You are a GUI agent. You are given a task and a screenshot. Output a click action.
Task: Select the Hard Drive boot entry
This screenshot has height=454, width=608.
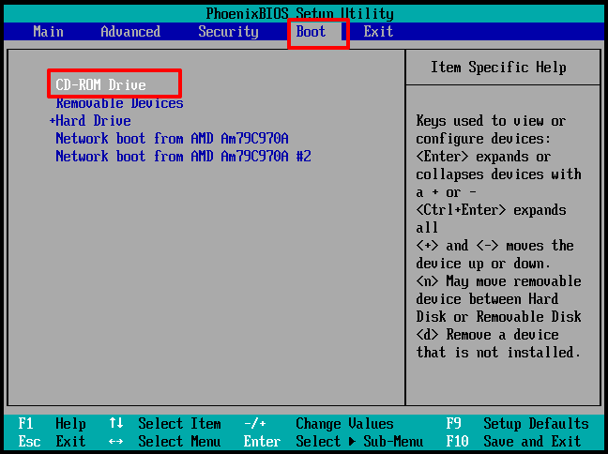[x=93, y=121]
